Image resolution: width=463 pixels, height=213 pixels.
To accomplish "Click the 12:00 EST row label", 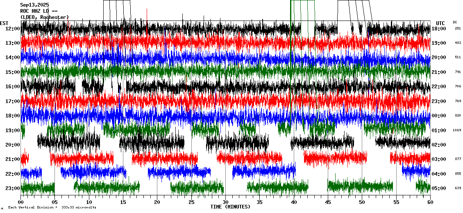I will [x=13, y=29].
